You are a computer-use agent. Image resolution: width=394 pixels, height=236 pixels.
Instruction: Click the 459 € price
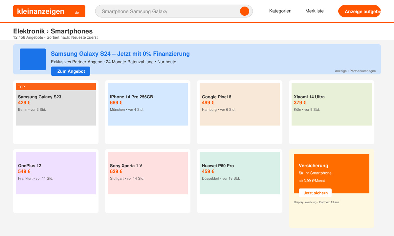(x=208, y=171)
